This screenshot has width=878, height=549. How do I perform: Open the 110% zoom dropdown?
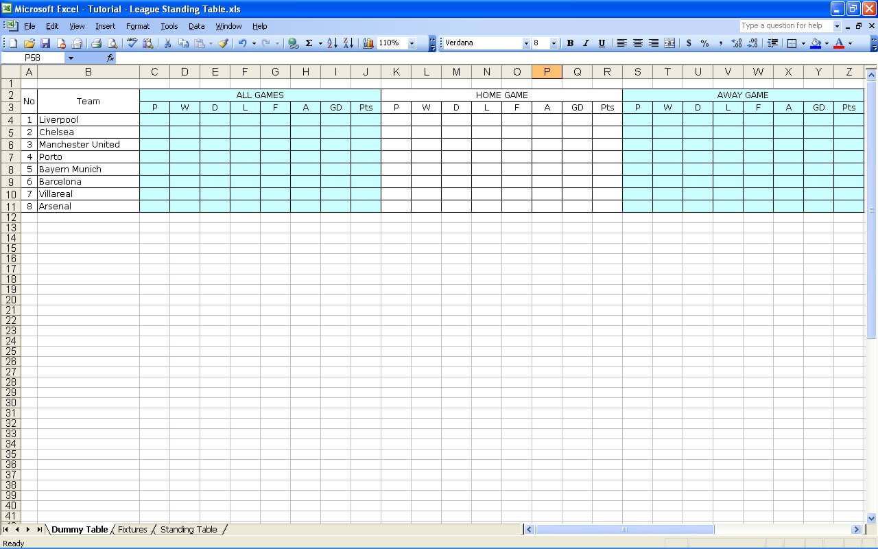click(x=412, y=43)
